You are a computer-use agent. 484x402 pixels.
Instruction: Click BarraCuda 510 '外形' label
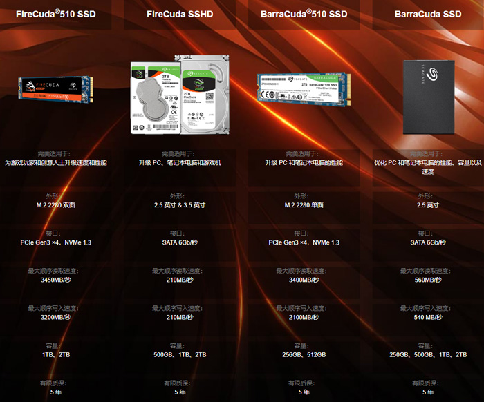[301, 196]
